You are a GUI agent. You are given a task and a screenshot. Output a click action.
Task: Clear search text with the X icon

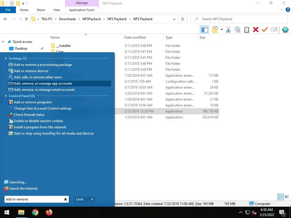click(66, 199)
